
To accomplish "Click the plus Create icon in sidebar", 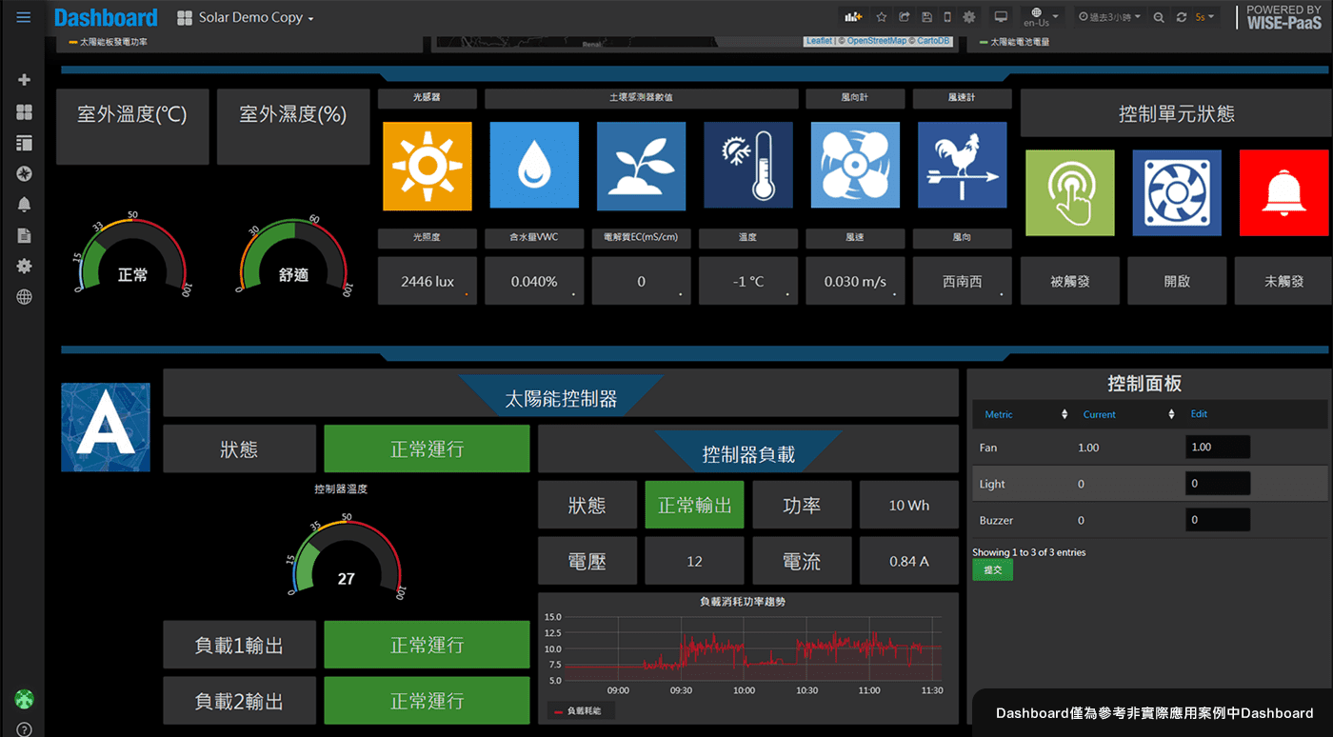I will pyautogui.click(x=24, y=80).
